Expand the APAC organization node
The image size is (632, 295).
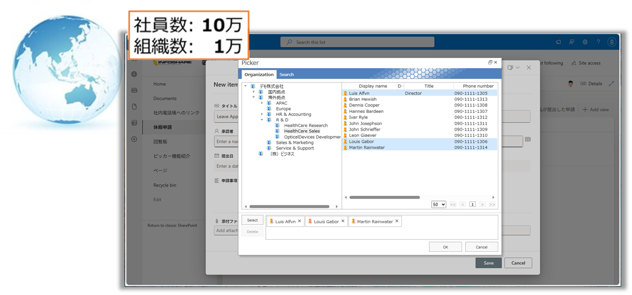tap(262, 103)
